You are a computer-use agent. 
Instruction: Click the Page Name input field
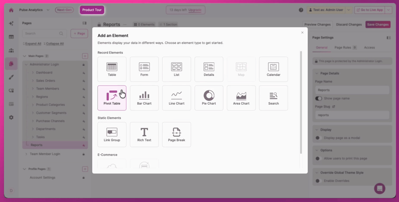pyautogui.click(x=352, y=90)
